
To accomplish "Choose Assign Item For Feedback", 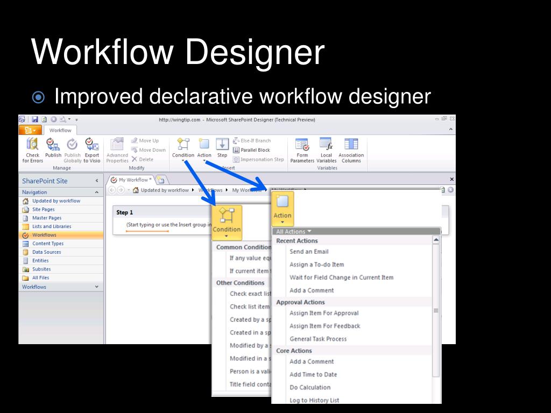I will point(324,326).
